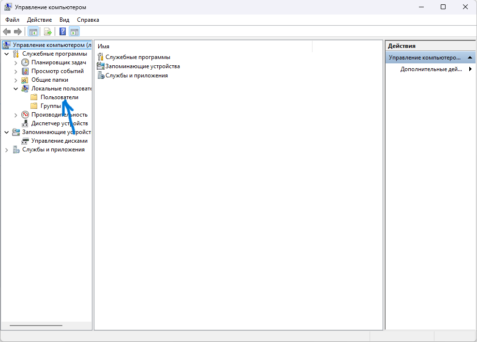Collapse the Локальные пользователи node
This screenshot has width=477, height=342.
tap(16, 89)
